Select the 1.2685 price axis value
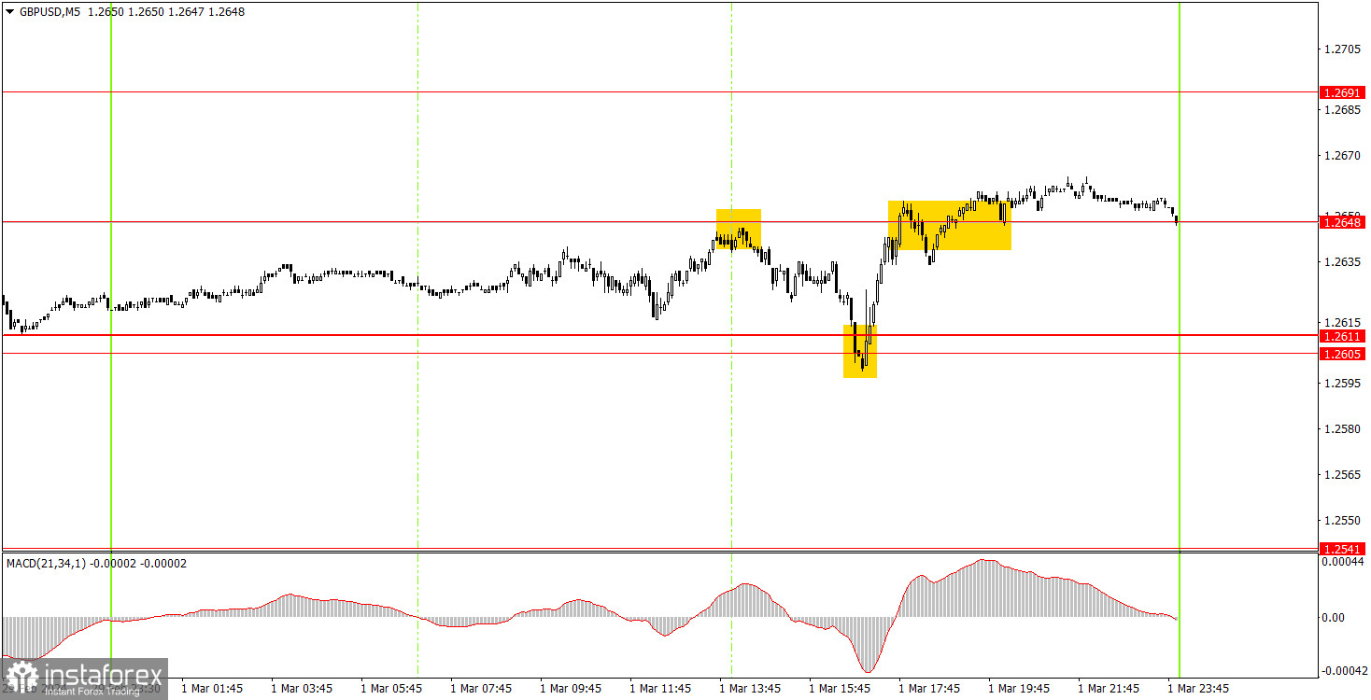The width and height of the screenshot is (1371, 700). click(1344, 110)
